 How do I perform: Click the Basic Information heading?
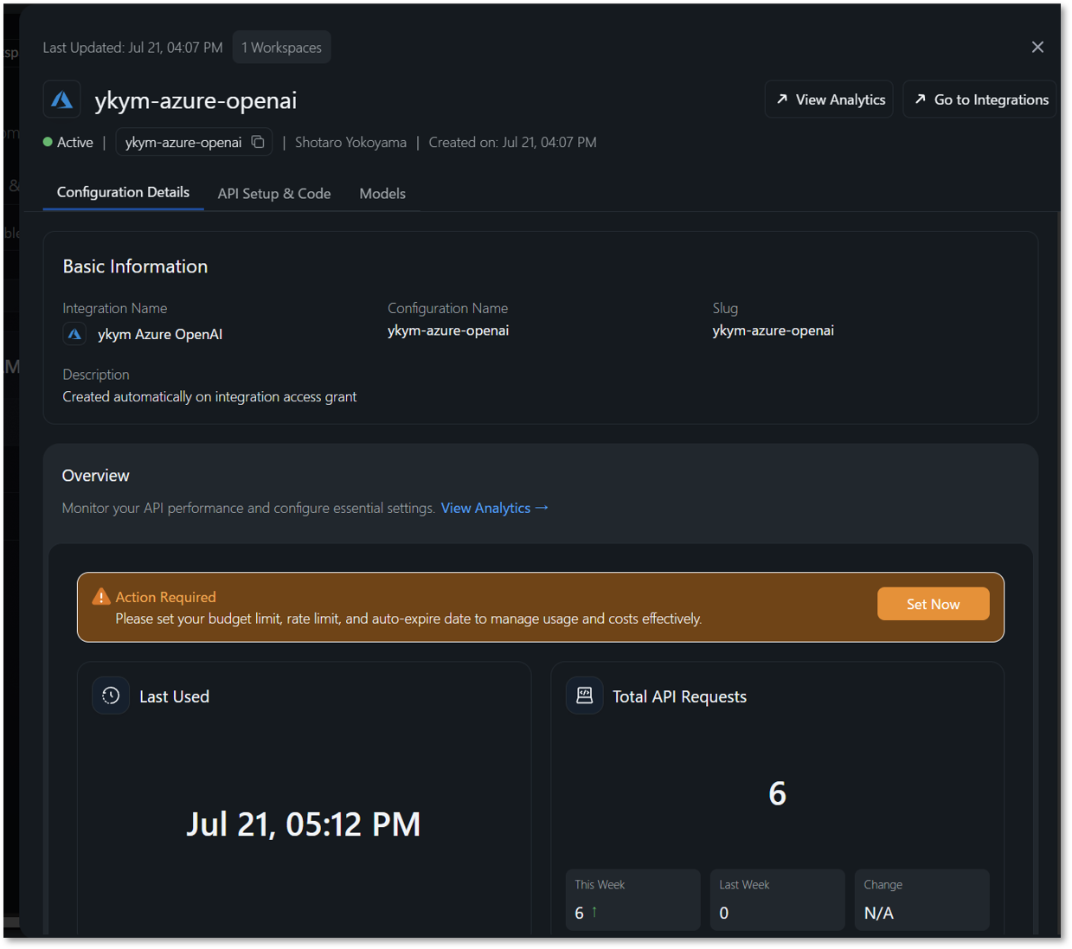(135, 266)
